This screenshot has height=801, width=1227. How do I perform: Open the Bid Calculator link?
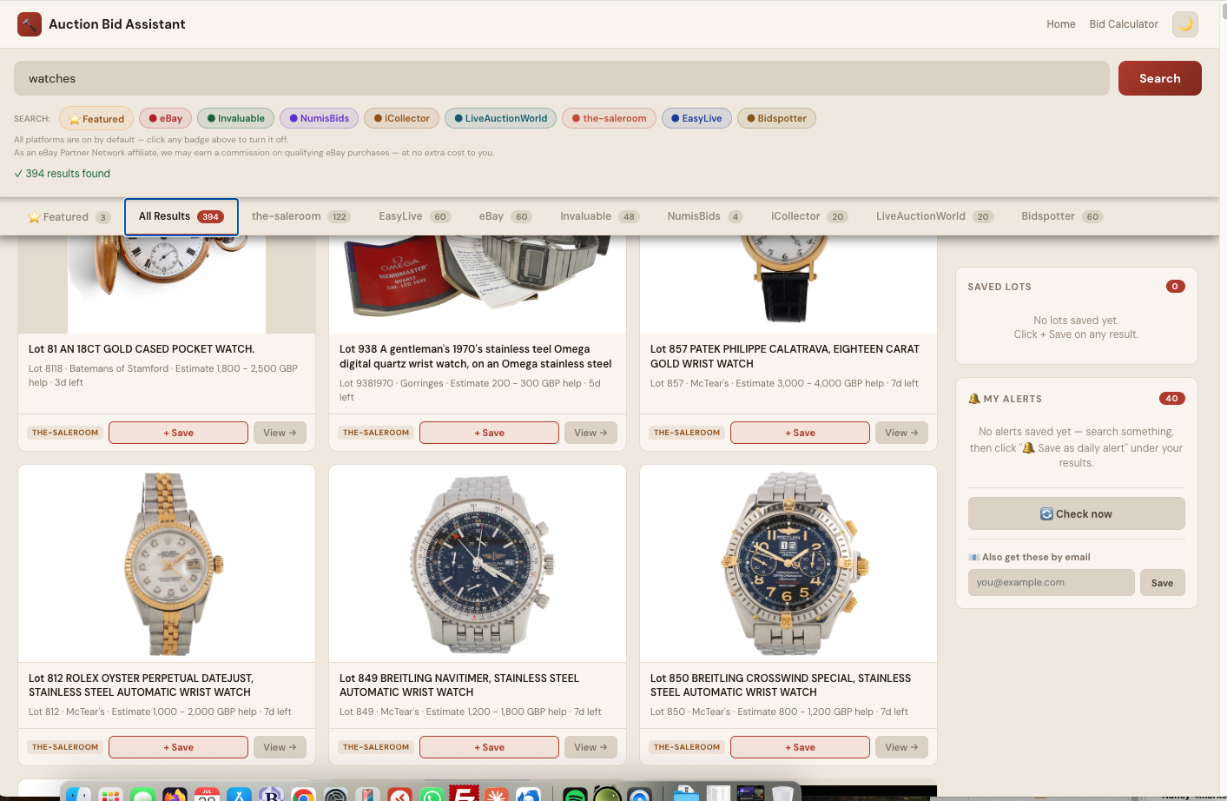(1124, 24)
